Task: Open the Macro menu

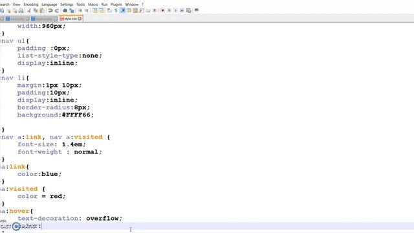Action: point(93,5)
